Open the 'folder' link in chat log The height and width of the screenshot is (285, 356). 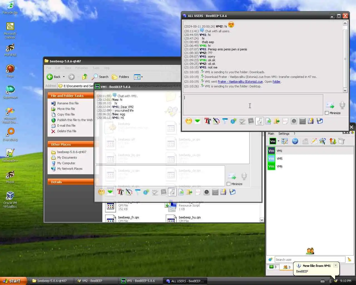coord(276,82)
